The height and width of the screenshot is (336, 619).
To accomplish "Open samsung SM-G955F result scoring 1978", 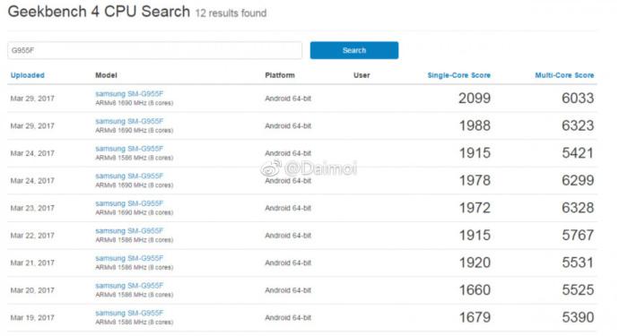I will pyautogui.click(x=129, y=176).
